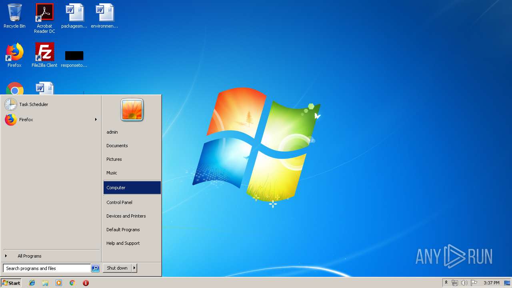Viewport: 512px width, 288px height.
Task: Open Documents from Start menu
Action: (x=132, y=146)
